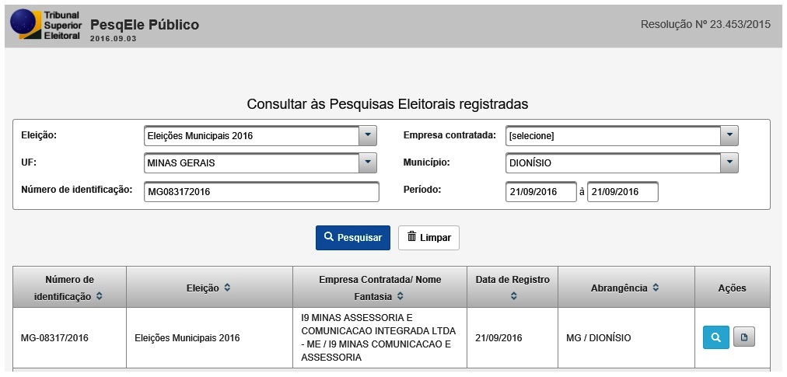This screenshot has width=787, height=377.
Task: Click the magnifier view-details icon in Ações
Action: (x=715, y=338)
